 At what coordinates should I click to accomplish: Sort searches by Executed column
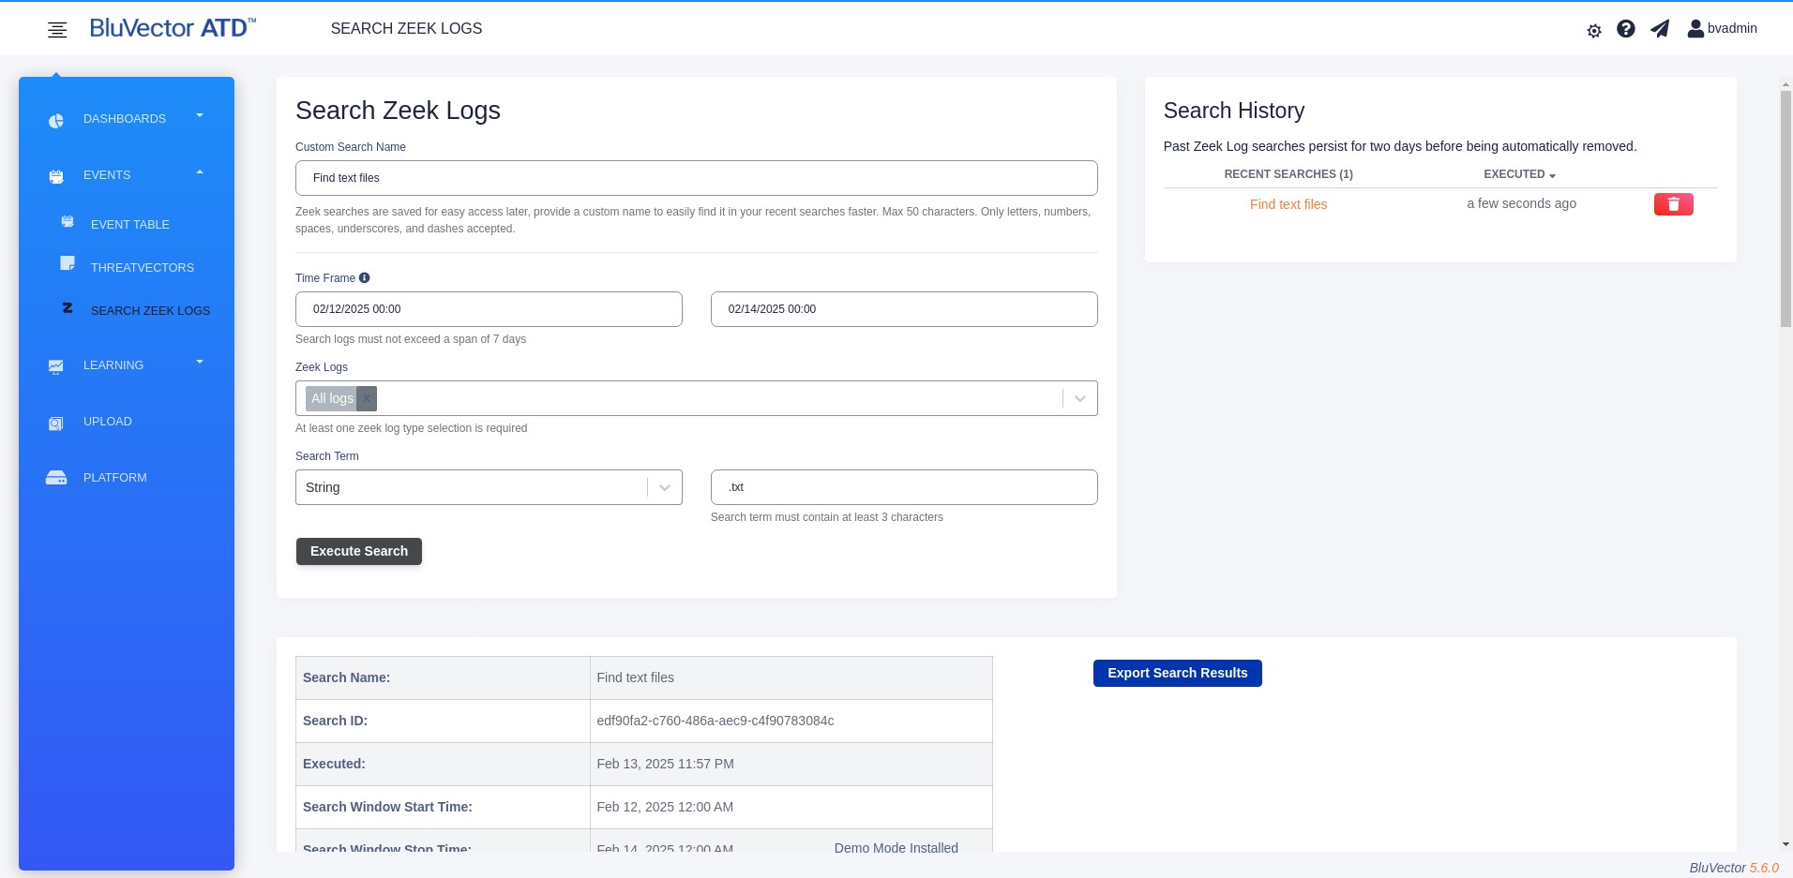(x=1519, y=174)
